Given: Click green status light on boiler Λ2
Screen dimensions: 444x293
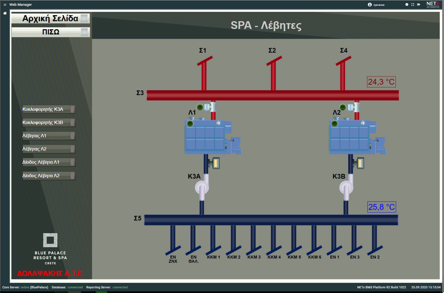Looking at the screenshot, I should coord(334,123).
